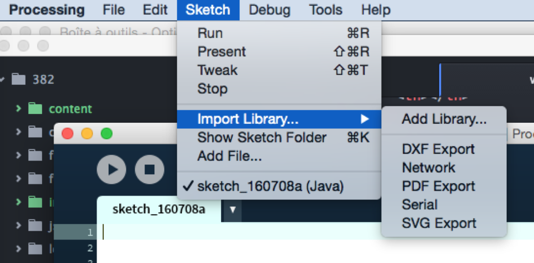Open the tab dropdown arrow beside sketch_160708a

[x=232, y=209]
